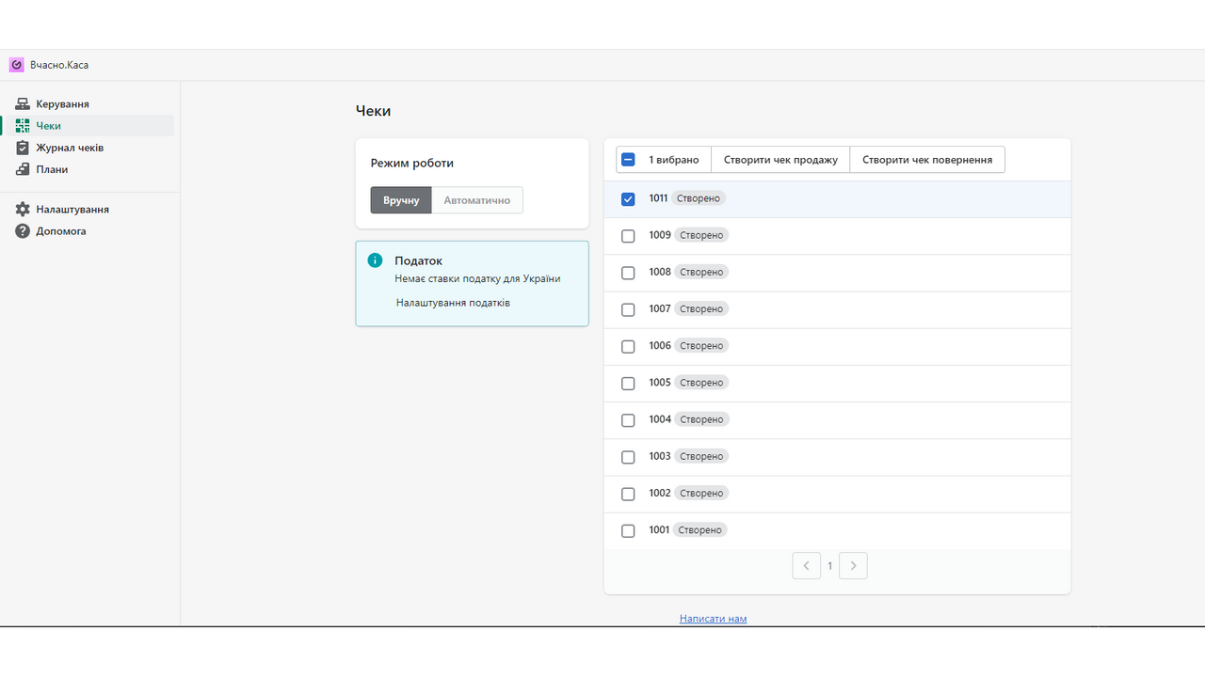The height and width of the screenshot is (677, 1205).
Task: Click the Чеки page heading
Action: click(x=373, y=111)
